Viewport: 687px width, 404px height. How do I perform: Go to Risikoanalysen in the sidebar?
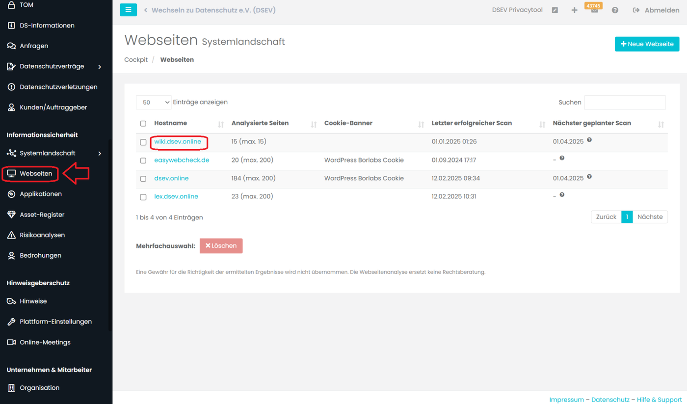42,235
